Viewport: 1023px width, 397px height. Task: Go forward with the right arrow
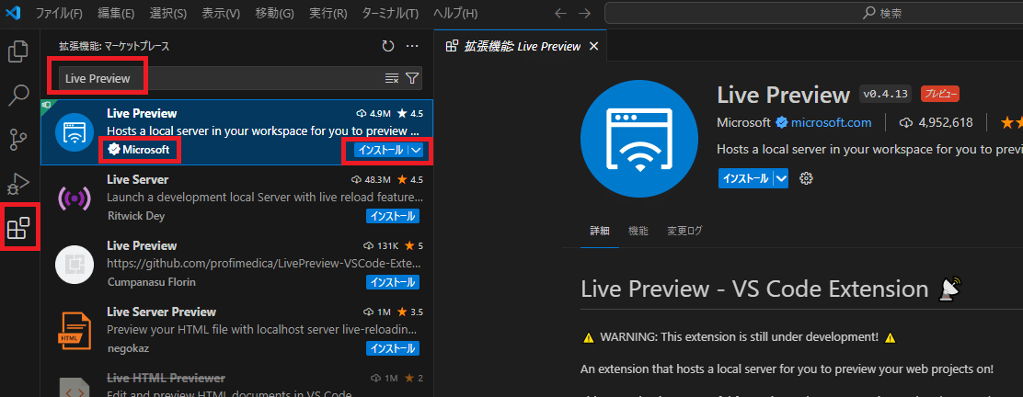pyautogui.click(x=584, y=13)
